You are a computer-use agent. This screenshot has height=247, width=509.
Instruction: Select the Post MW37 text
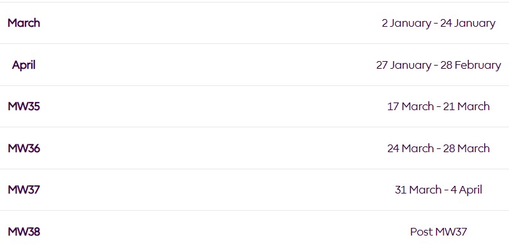pos(438,232)
